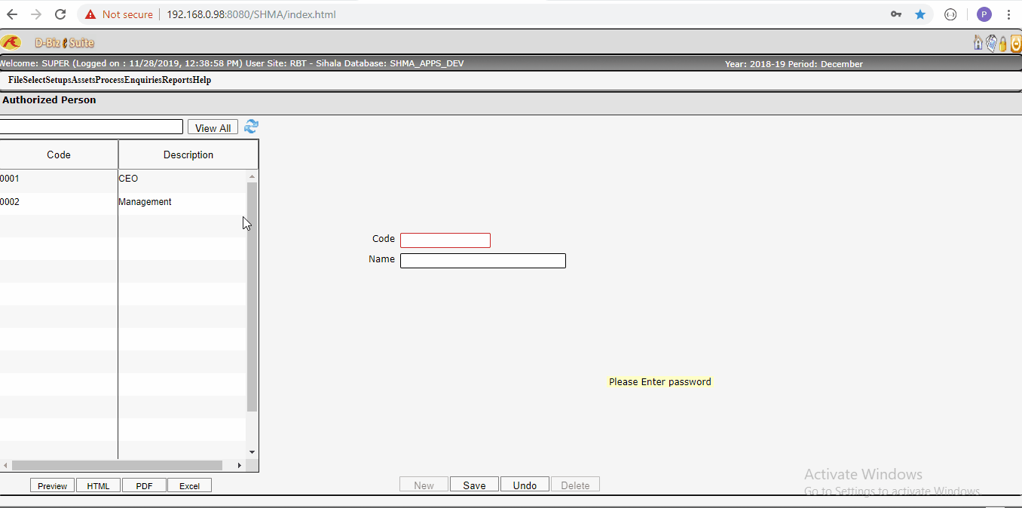This screenshot has height=508, width=1022.
Task: Open the Help menu
Action: click(x=202, y=79)
